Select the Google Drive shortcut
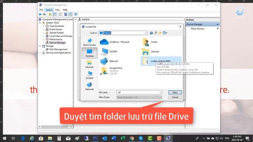 coord(111,71)
